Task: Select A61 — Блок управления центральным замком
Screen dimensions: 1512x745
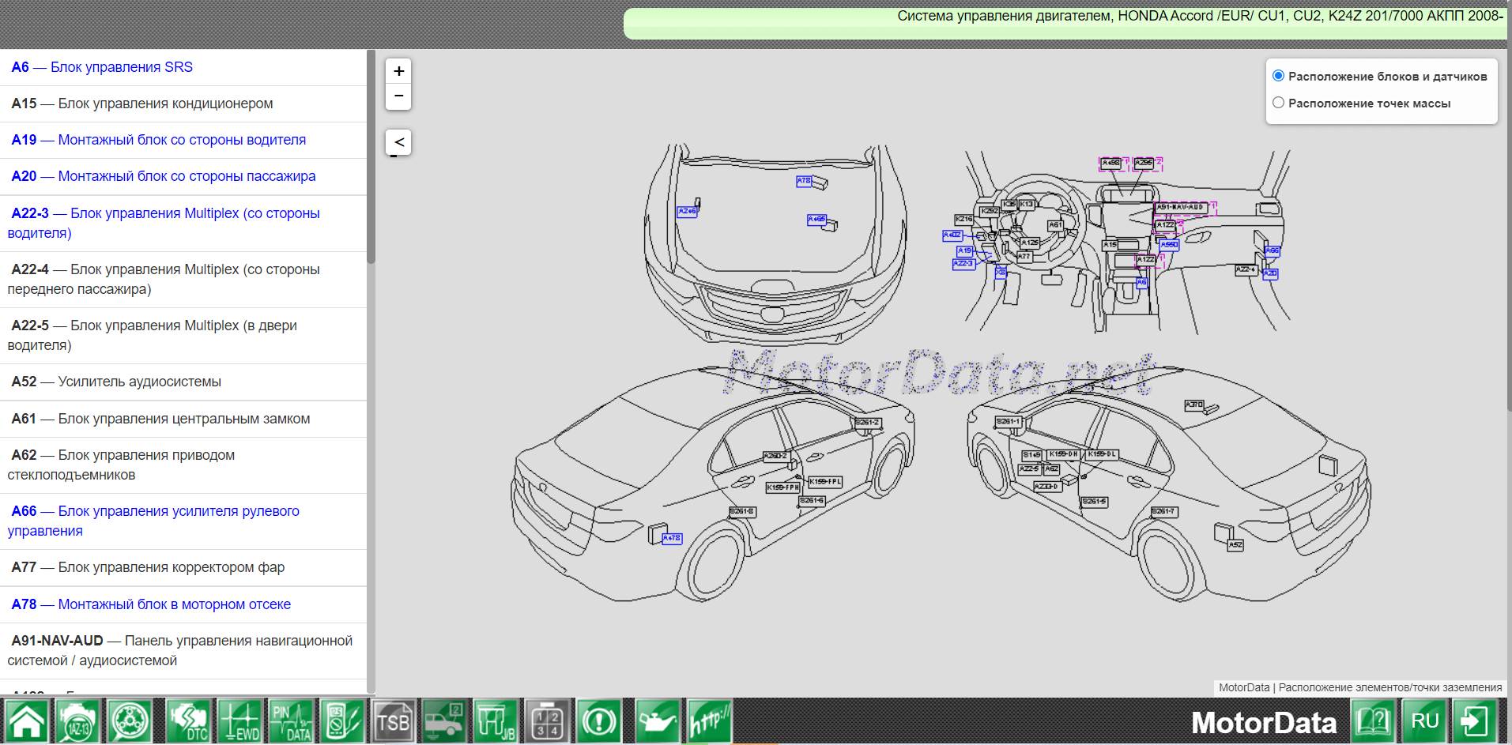Action: pos(183,419)
